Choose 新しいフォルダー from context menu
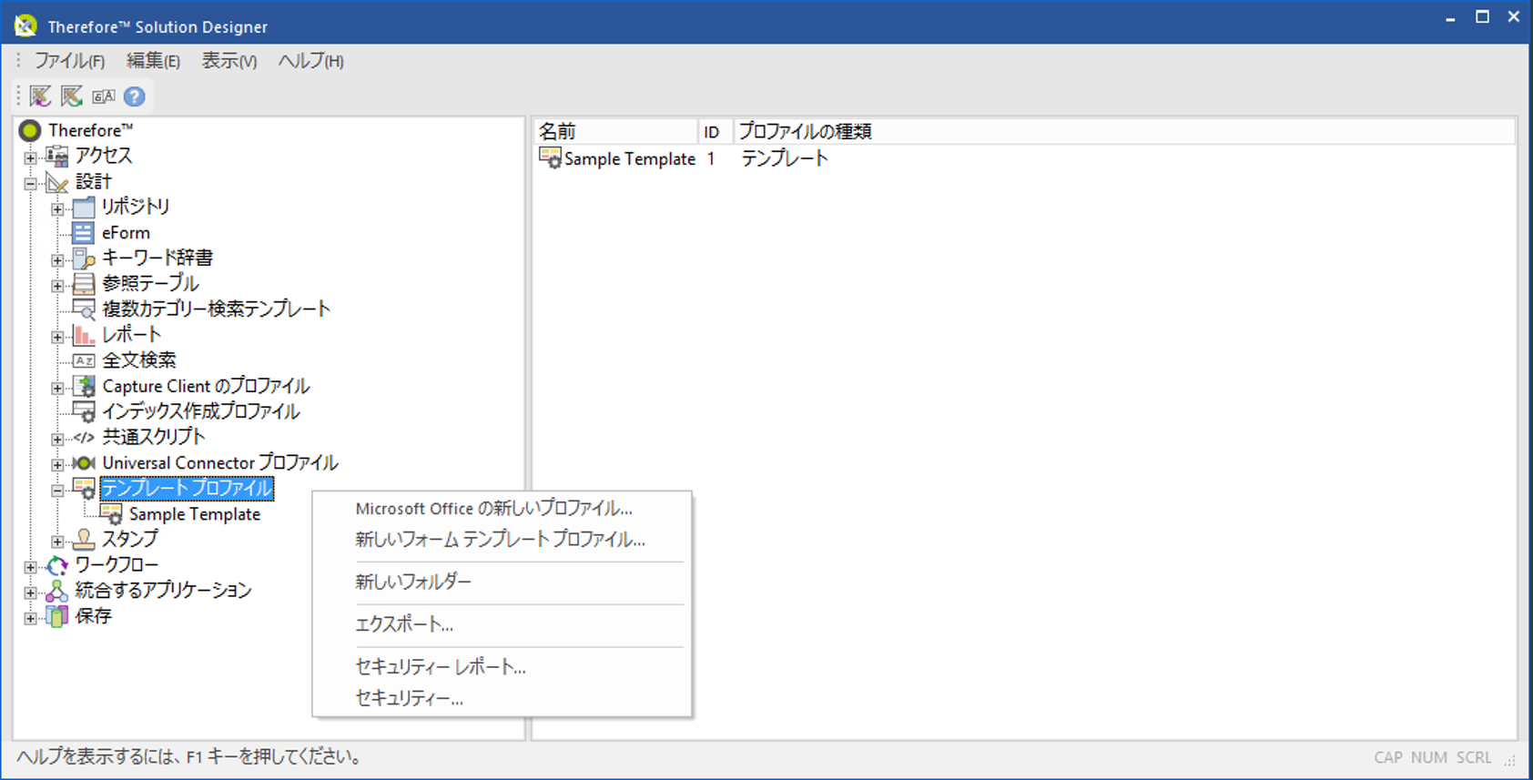This screenshot has width=1533, height=780. [x=413, y=582]
